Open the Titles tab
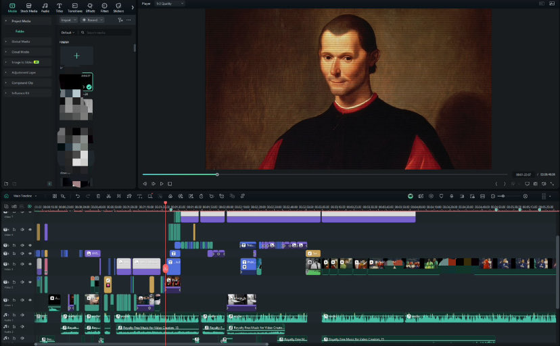 pos(60,8)
